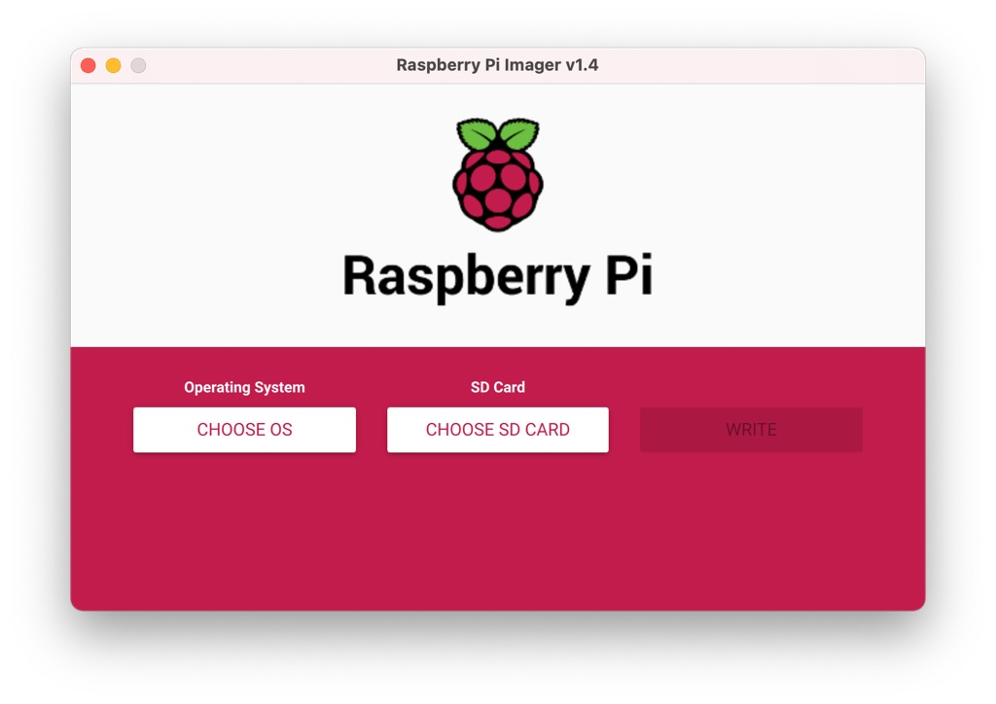This screenshot has width=996, height=704.
Task: Click the disabled gray zoom button
Action: pos(138,65)
